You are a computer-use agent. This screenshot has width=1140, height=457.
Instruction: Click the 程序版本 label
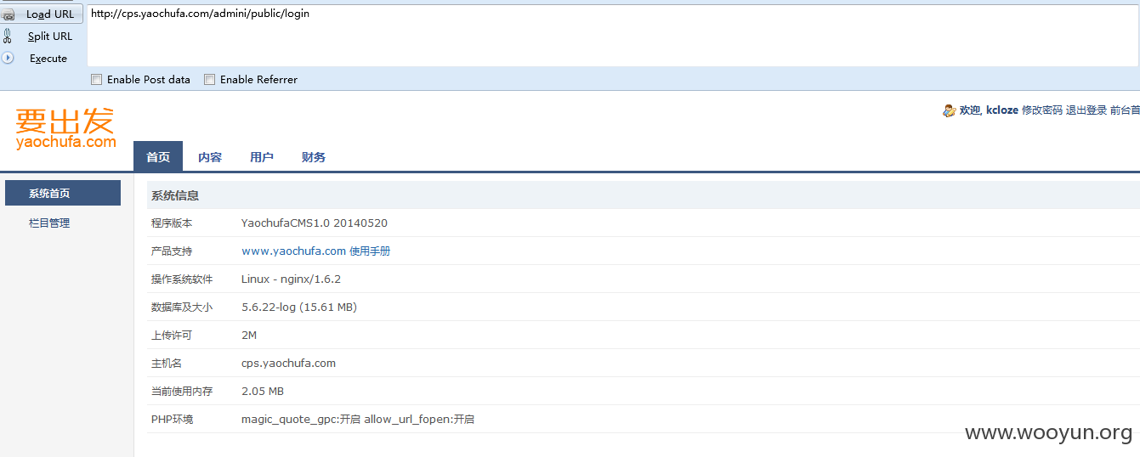point(172,223)
